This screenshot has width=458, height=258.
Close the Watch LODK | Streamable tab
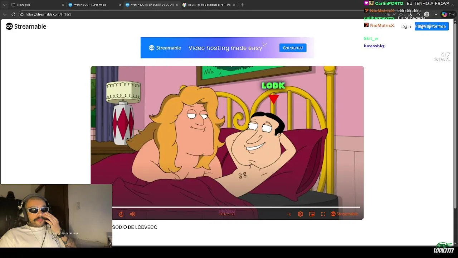coord(120,5)
